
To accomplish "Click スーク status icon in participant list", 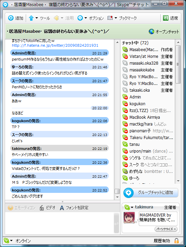I will point(125,165).
